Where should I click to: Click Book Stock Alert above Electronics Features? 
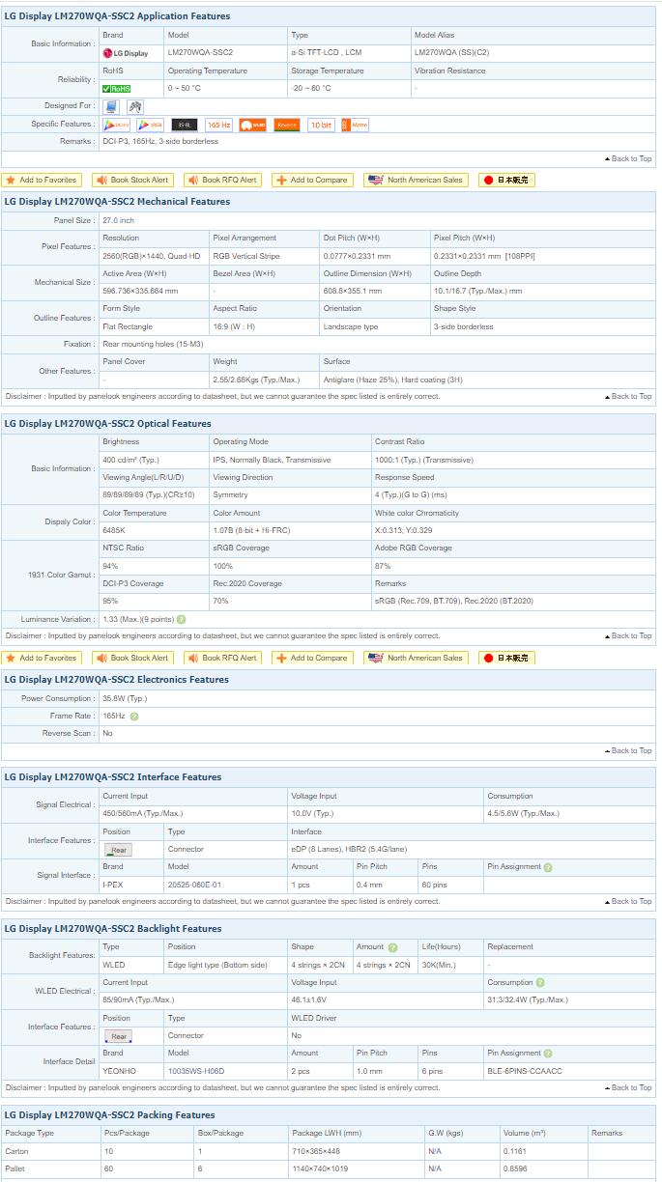[133, 658]
